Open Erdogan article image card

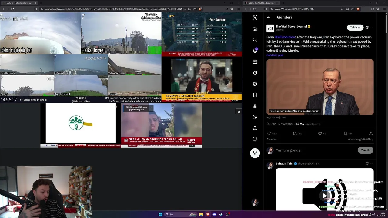(x=320, y=87)
